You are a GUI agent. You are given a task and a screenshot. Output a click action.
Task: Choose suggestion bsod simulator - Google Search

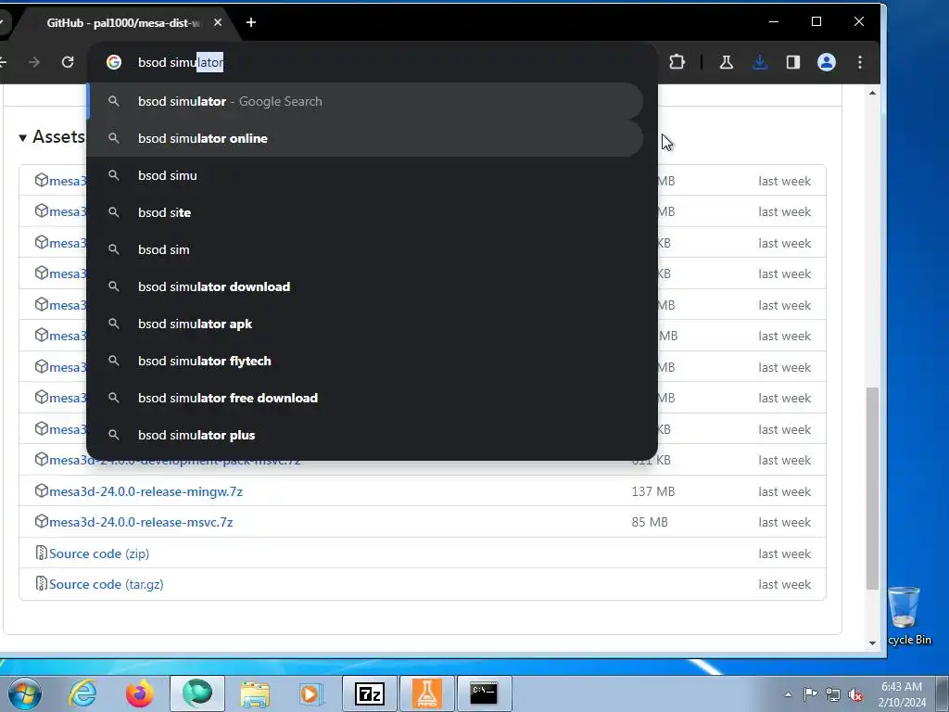tap(365, 102)
